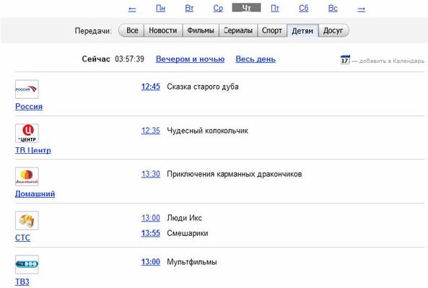
Task: Select Friday (Пт) day link
Action: [275, 9]
